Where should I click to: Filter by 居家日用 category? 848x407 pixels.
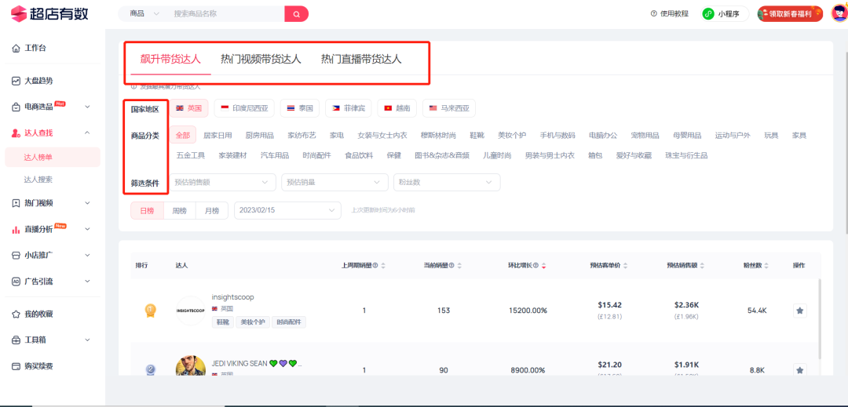[217, 135]
